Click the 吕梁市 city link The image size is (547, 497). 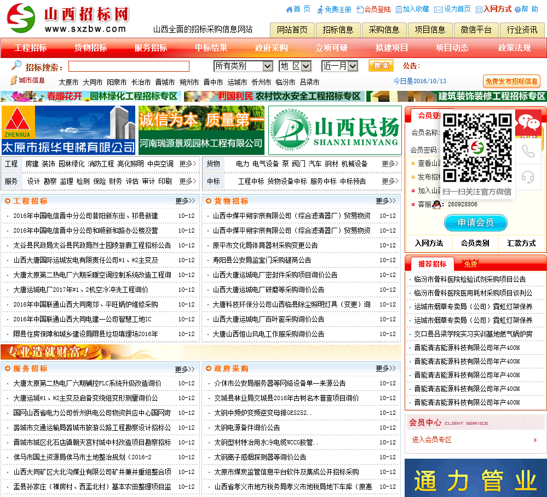(310, 82)
